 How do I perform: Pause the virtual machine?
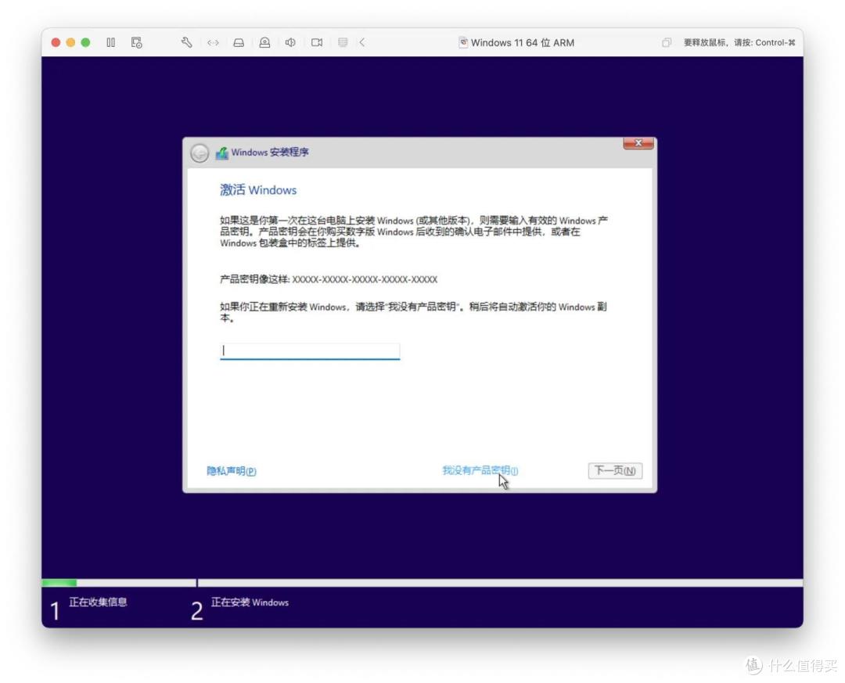[110, 42]
